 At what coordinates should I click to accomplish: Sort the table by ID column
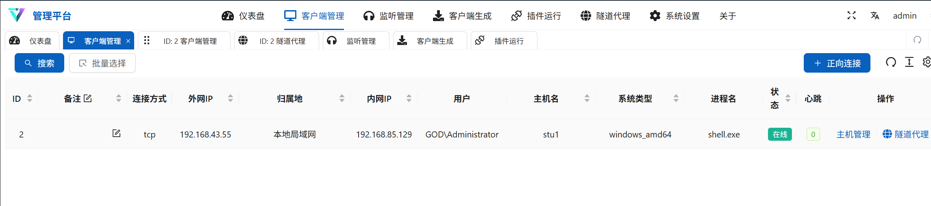click(x=30, y=98)
